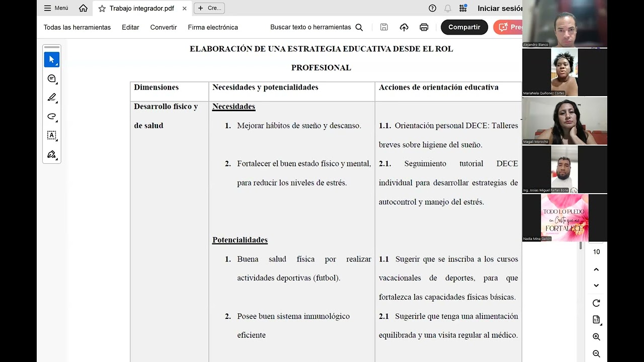This screenshot has width=644, height=362.
Task: Open notifications bell icon
Action: tap(447, 8)
